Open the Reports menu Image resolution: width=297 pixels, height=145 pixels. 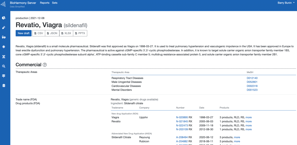[x=45, y=3]
